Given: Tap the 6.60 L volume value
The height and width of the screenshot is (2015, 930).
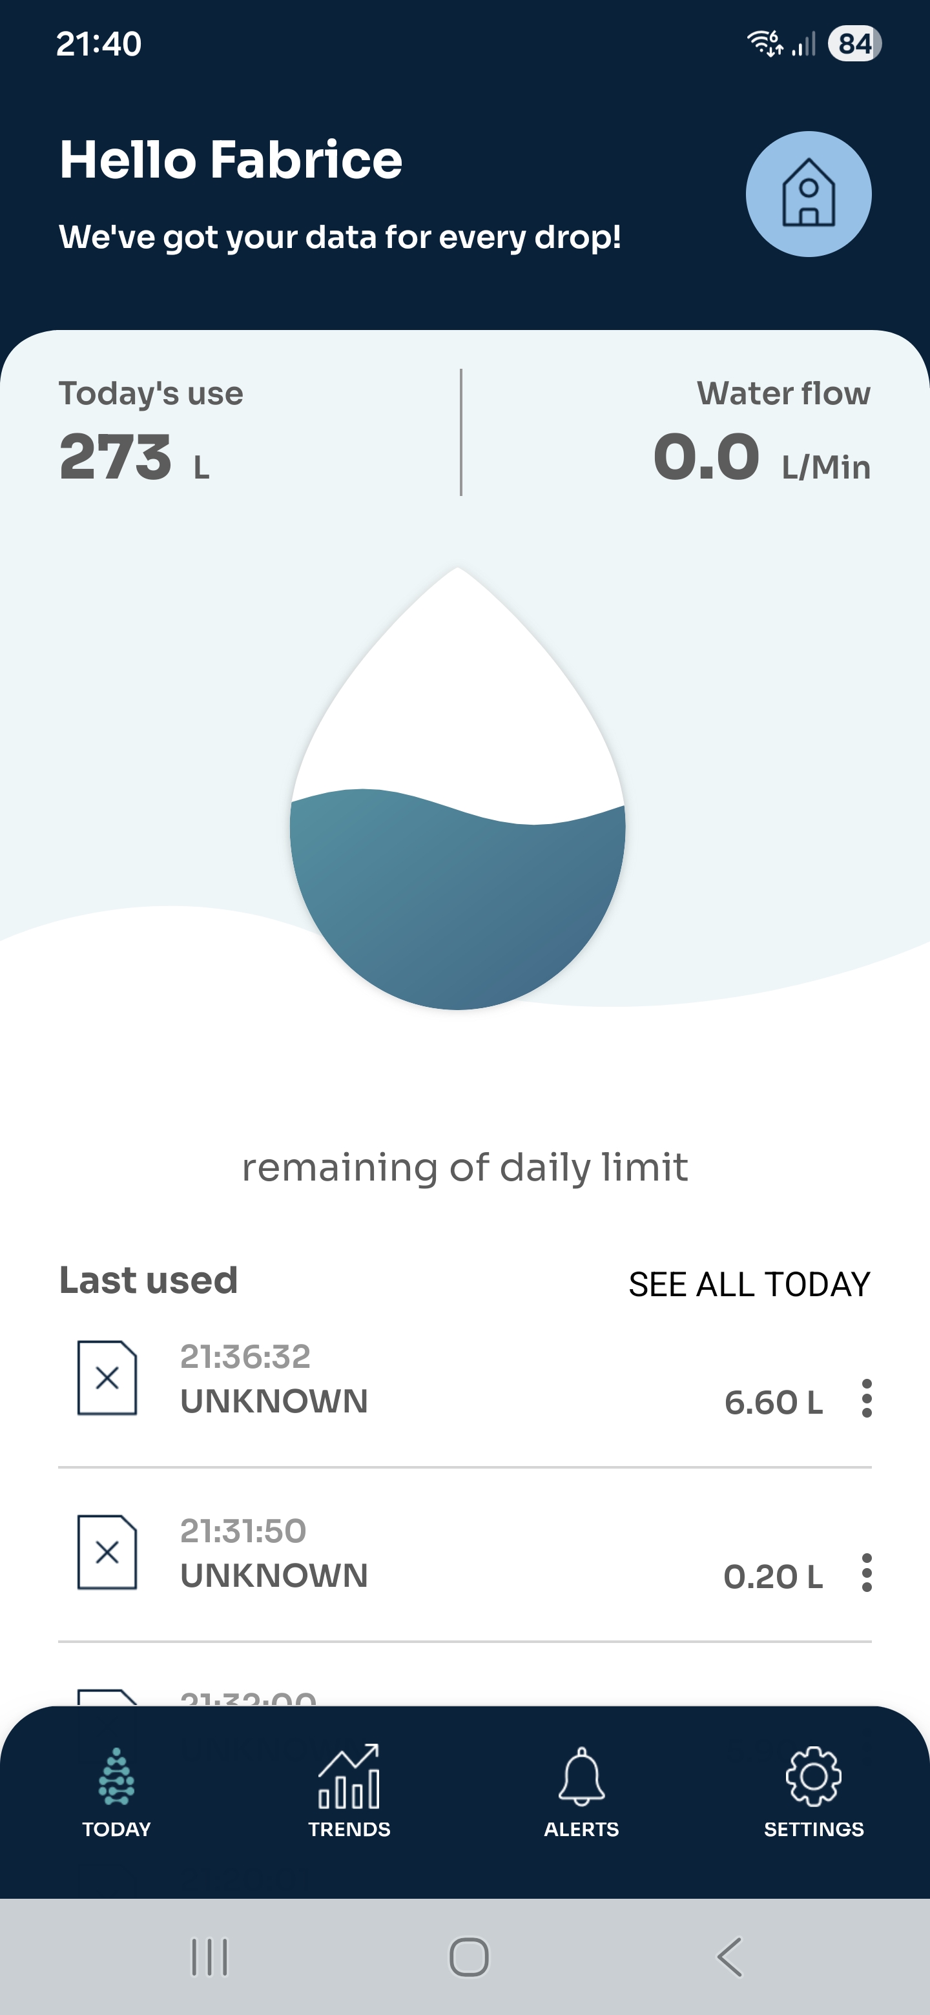Looking at the screenshot, I should [773, 1403].
